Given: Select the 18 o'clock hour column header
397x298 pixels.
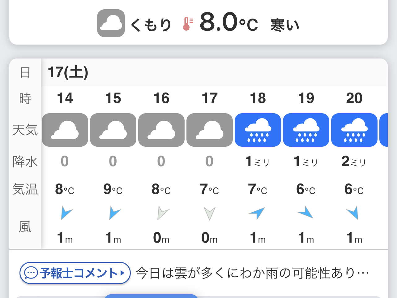Looking at the screenshot, I should coord(258,98).
